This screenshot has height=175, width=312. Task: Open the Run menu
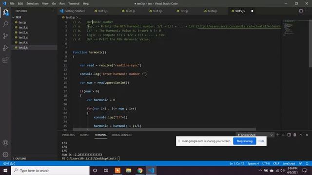click(x=62, y=3)
